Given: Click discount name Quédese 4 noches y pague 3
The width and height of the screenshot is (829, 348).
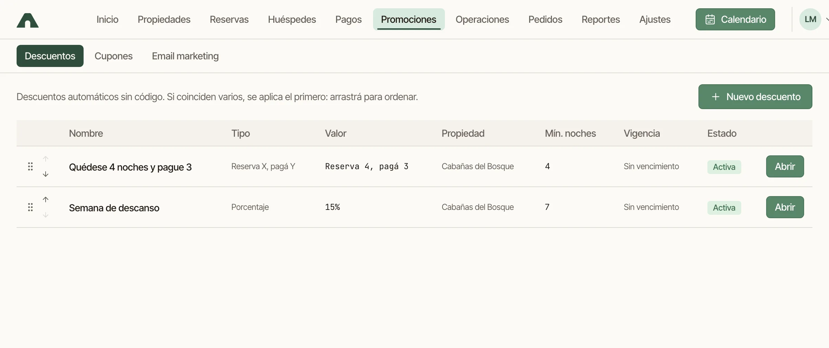Looking at the screenshot, I should (130, 167).
